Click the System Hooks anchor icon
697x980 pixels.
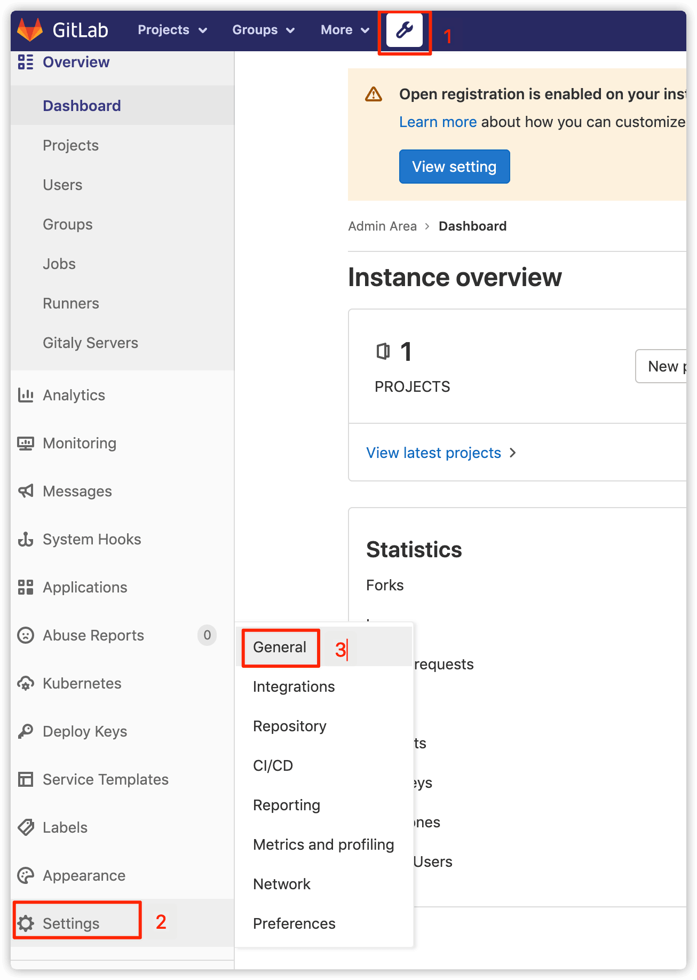tap(26, 539)
